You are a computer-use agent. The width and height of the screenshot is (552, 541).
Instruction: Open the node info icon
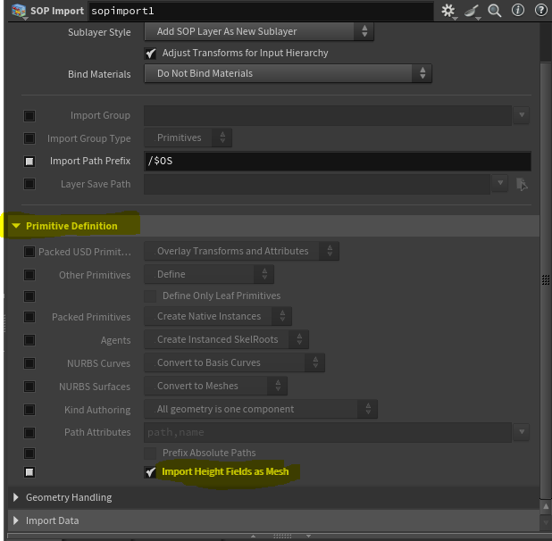tap(518, 11)
